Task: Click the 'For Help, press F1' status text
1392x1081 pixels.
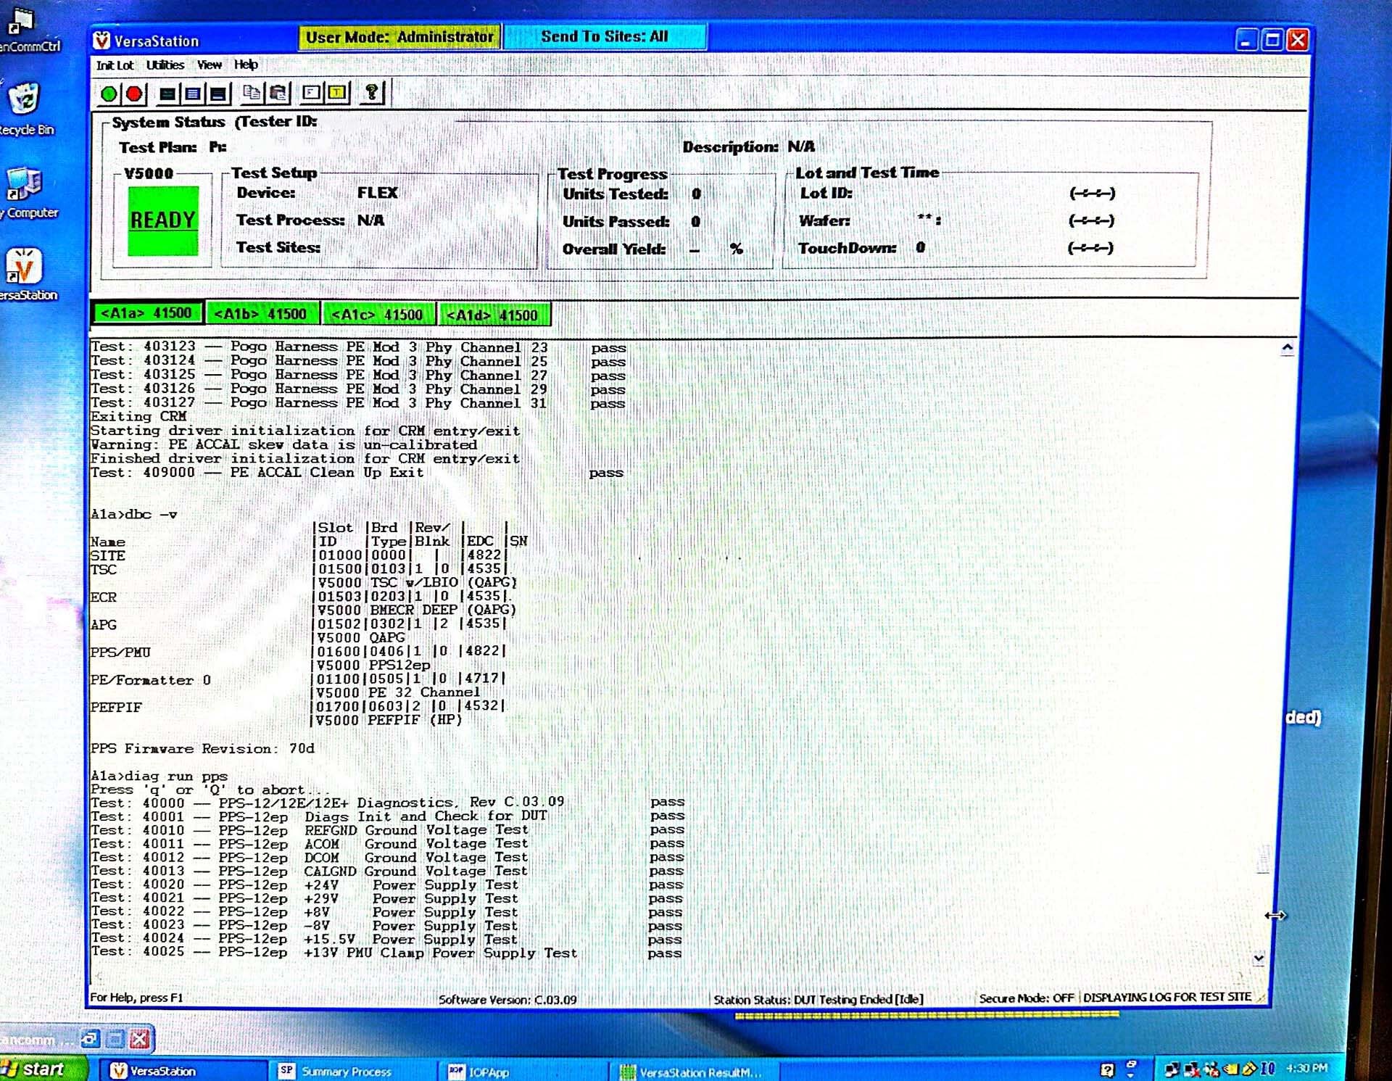Action: click(x=136, y=998)
